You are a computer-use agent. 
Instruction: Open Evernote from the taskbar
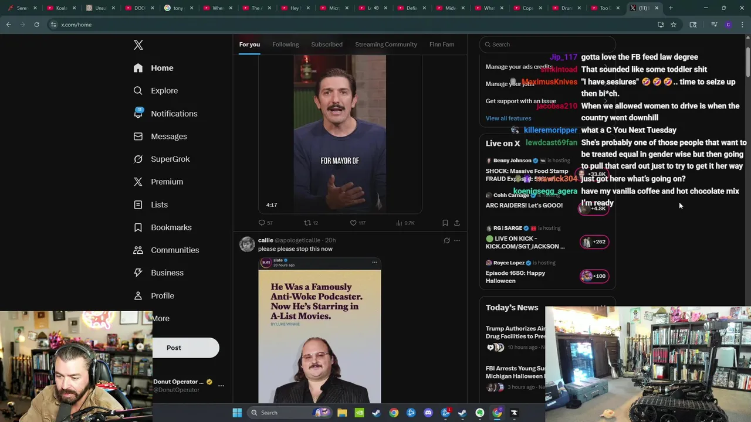coord(480,413)
